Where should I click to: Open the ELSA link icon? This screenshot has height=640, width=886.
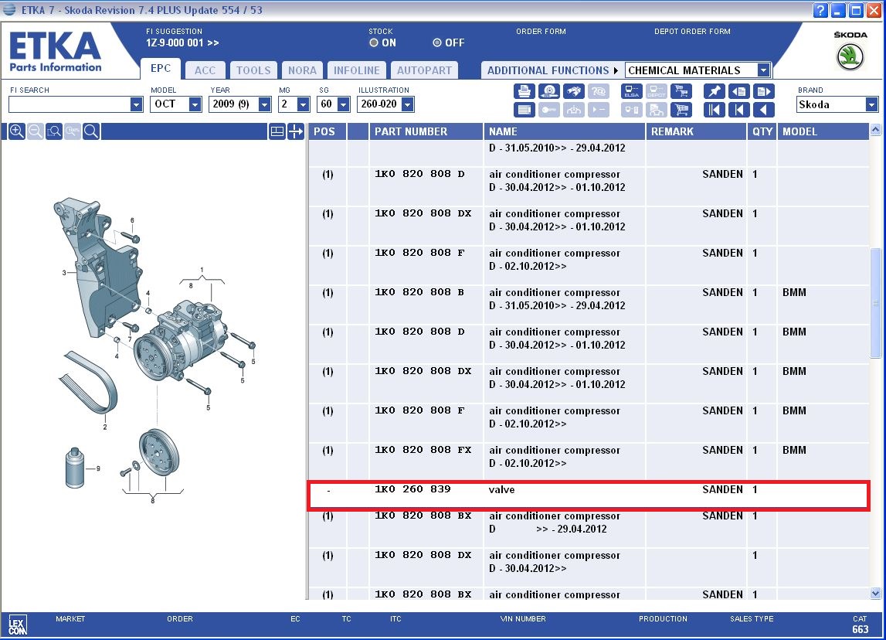632,91
